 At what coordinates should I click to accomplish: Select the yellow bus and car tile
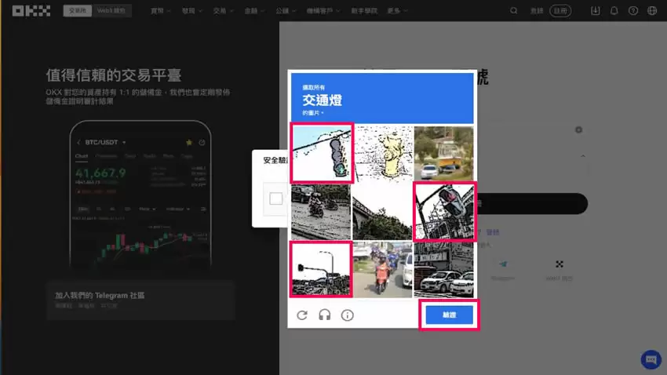(443, 153)
